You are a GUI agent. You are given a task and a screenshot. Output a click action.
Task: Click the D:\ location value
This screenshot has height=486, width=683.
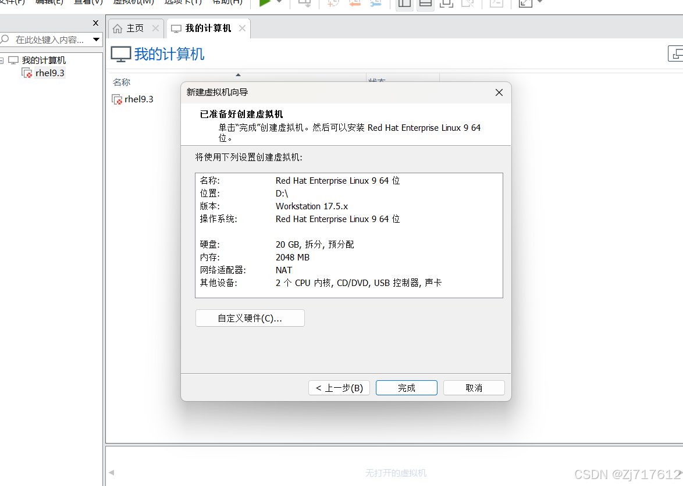coord(282,193)
